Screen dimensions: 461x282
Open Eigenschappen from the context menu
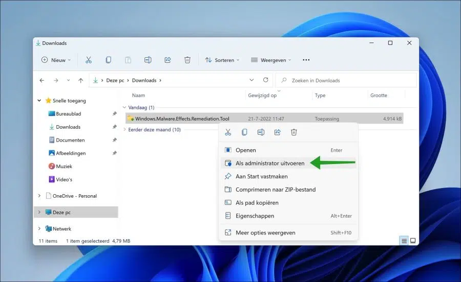(288, 216)
